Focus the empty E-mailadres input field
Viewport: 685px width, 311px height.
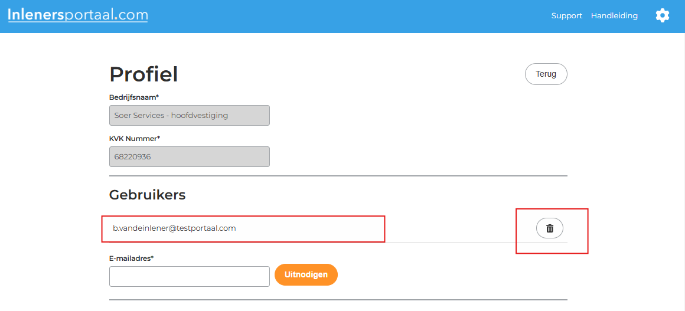click(x=190, y=276)
